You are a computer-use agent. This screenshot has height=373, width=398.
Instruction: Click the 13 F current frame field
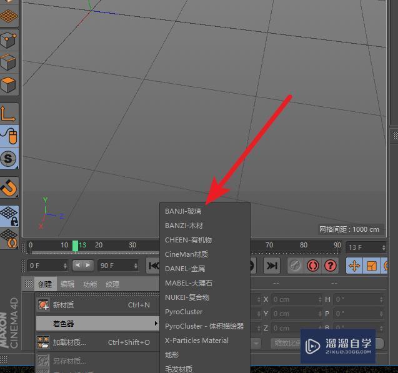pyautogui.click(x=366, y=247)
